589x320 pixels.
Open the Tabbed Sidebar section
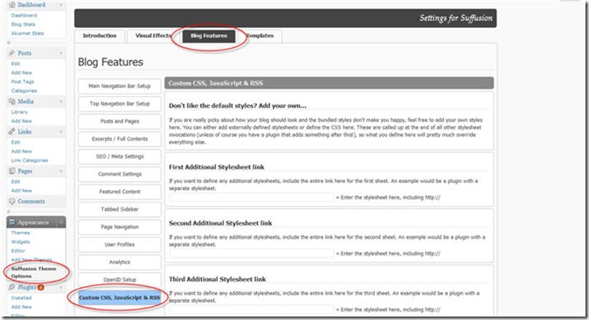(x=120, y=209)
